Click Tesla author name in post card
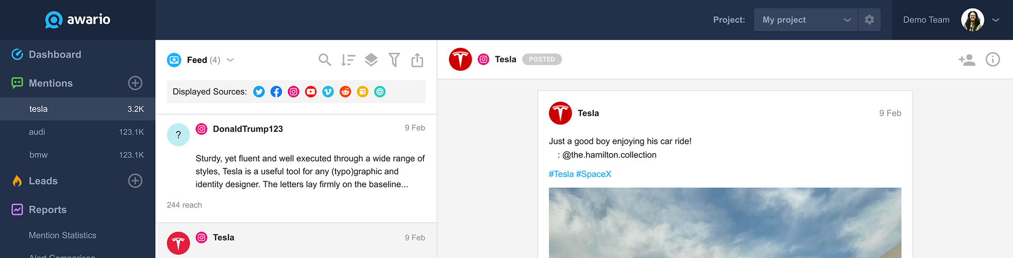 [588, 113]
